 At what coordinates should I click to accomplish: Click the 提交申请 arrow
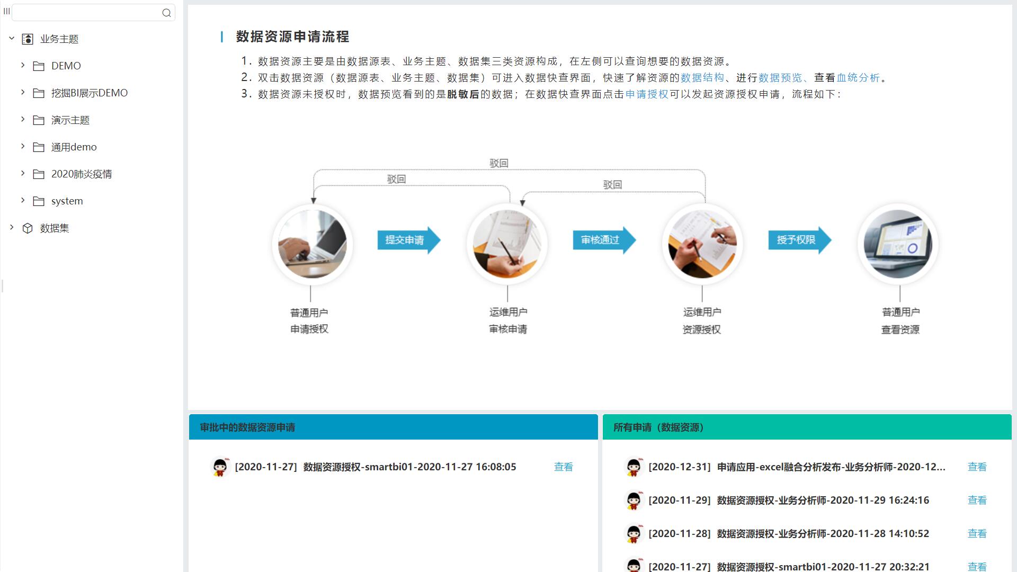tap(409, 240)
